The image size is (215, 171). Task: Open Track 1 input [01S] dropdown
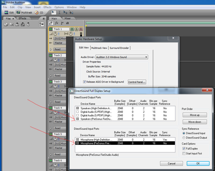59,38
